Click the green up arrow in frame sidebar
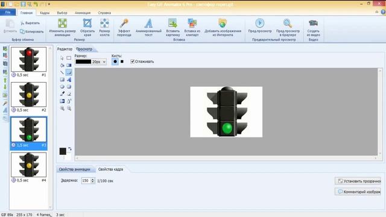The image size is (386, 217). point(5,80)
